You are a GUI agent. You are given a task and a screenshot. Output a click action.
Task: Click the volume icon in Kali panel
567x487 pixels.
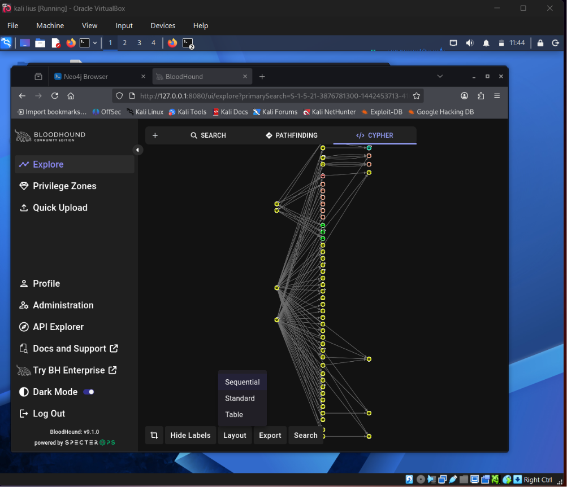pyautogui.click(x=470, y=43)
